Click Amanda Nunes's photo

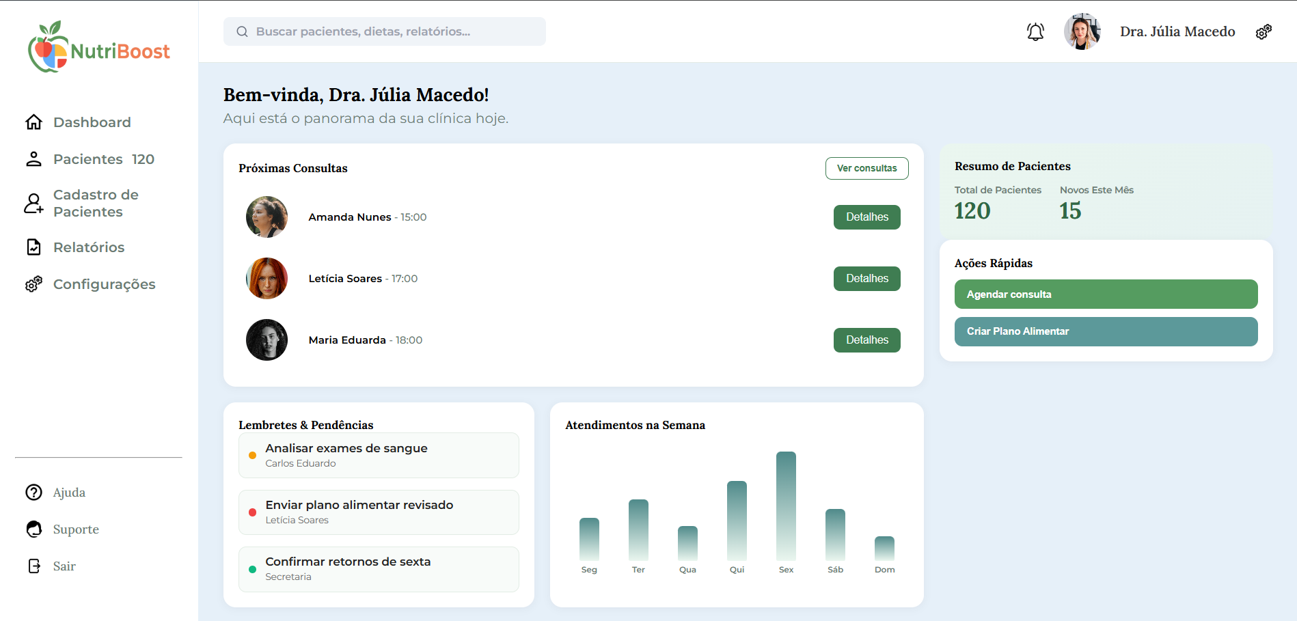click(x=267, y=217)
